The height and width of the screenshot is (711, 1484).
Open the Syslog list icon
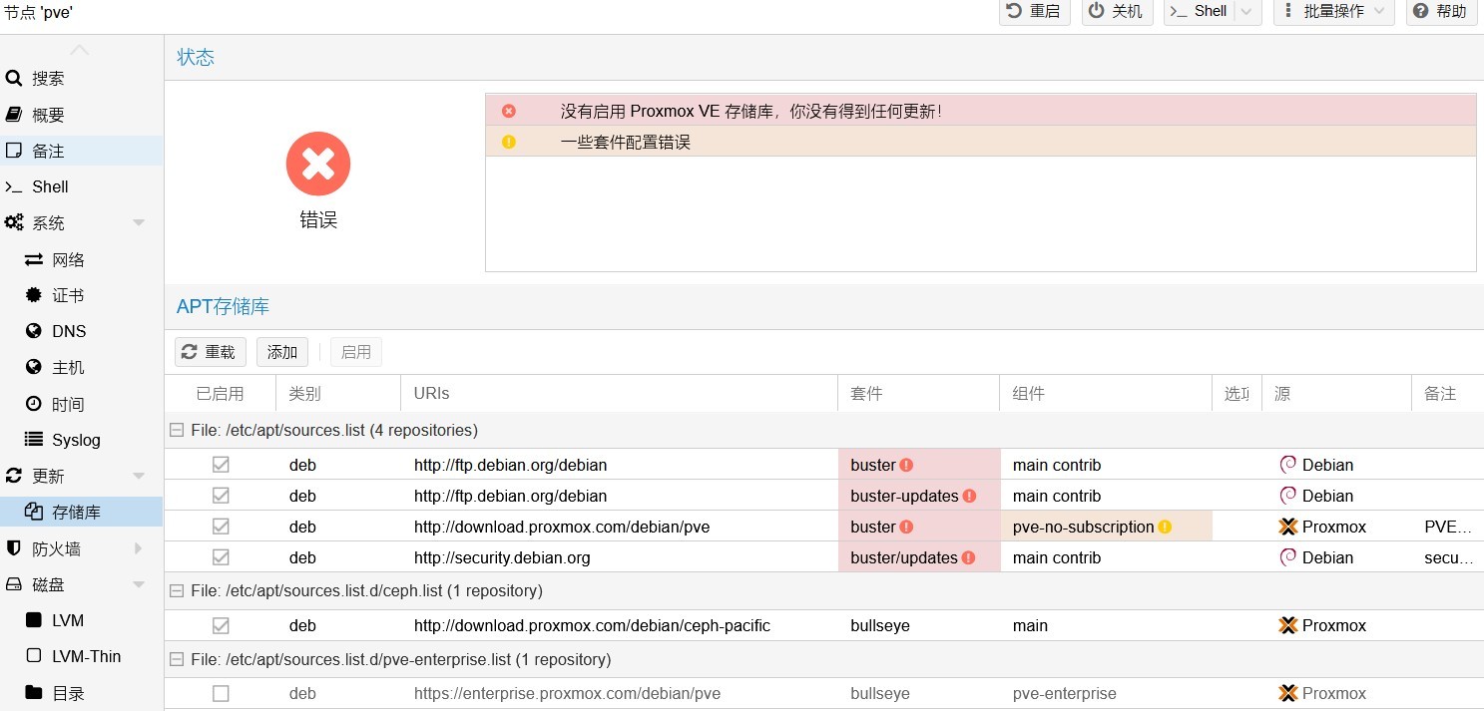pyautogui.click(x=34, y=440)
